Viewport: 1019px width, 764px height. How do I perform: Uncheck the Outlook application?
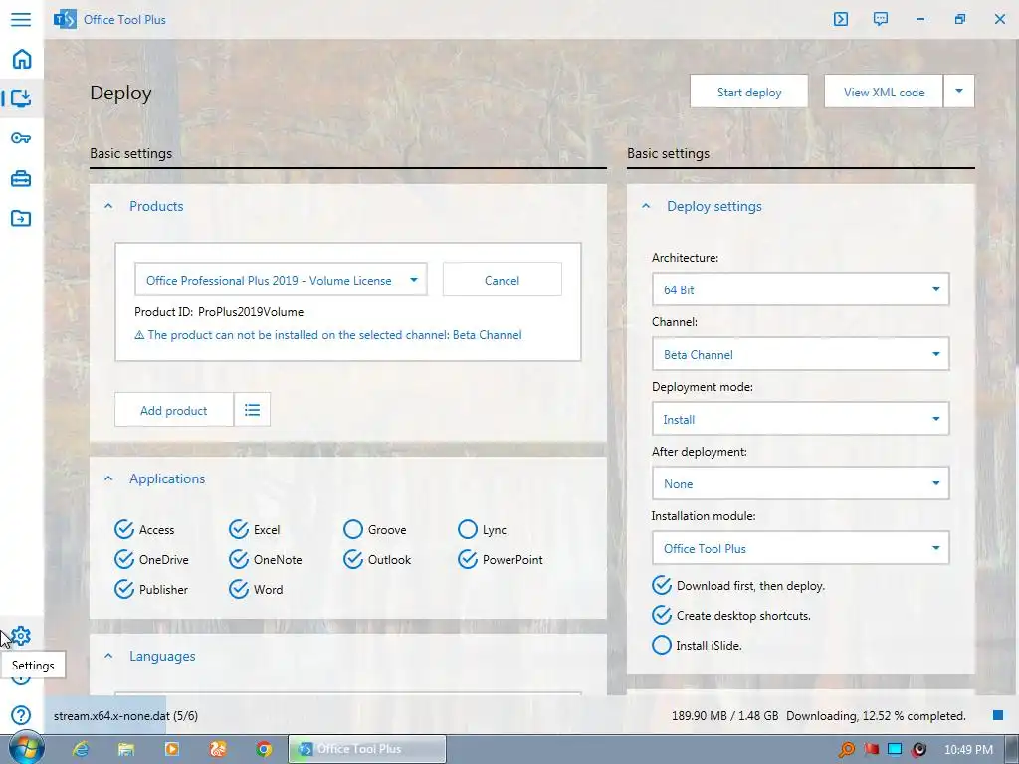coord(353,559)
